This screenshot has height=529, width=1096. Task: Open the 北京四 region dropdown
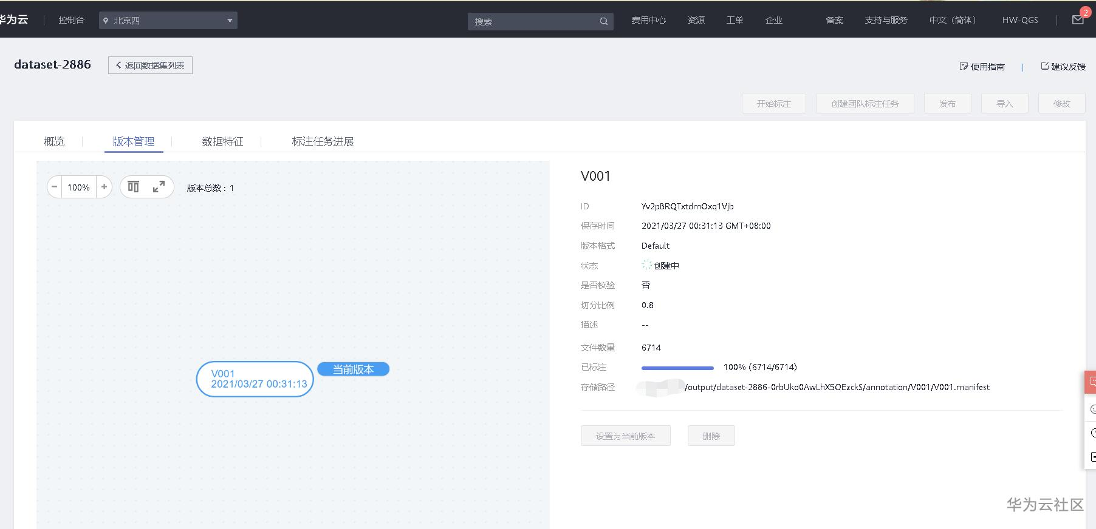(168, 21)
